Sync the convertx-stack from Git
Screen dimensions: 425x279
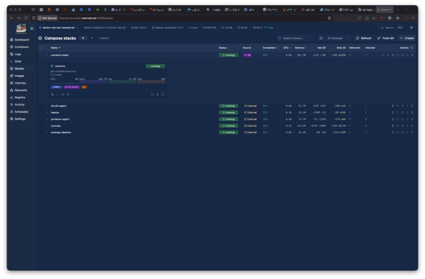point(383,55)
